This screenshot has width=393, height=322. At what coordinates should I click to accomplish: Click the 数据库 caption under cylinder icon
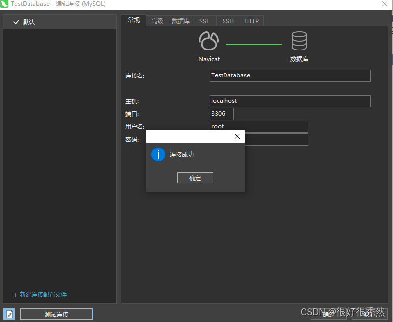[x=299, y=59]
